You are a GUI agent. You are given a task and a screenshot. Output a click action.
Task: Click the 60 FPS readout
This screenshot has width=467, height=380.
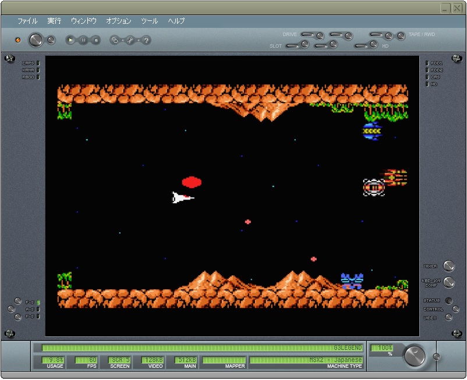[x=86, y=360]
